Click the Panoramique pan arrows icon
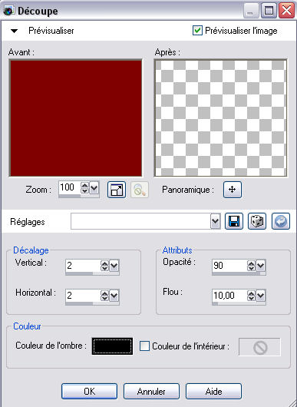The image size is (297, 407). (233, 190)
